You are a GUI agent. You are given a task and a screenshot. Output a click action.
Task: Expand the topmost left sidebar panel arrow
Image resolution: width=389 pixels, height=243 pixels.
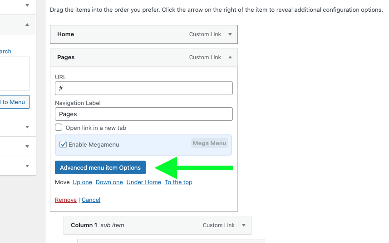pos(27,5)
